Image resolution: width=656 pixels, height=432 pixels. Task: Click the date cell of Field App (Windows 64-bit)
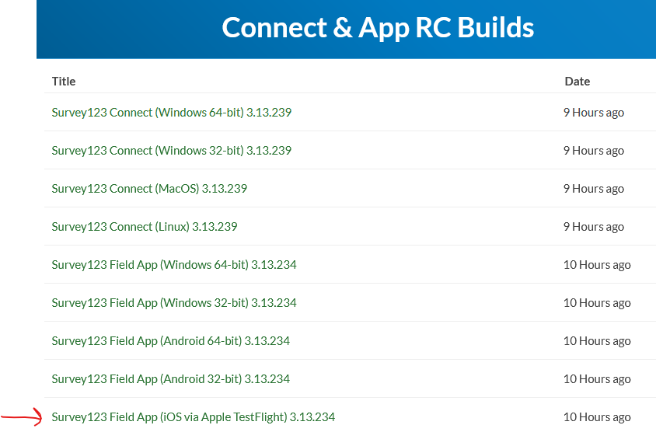[597, 265]
